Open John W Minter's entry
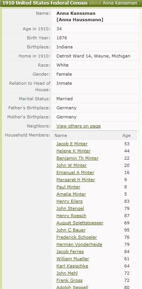Screen dimensions: 142x289 72,165
